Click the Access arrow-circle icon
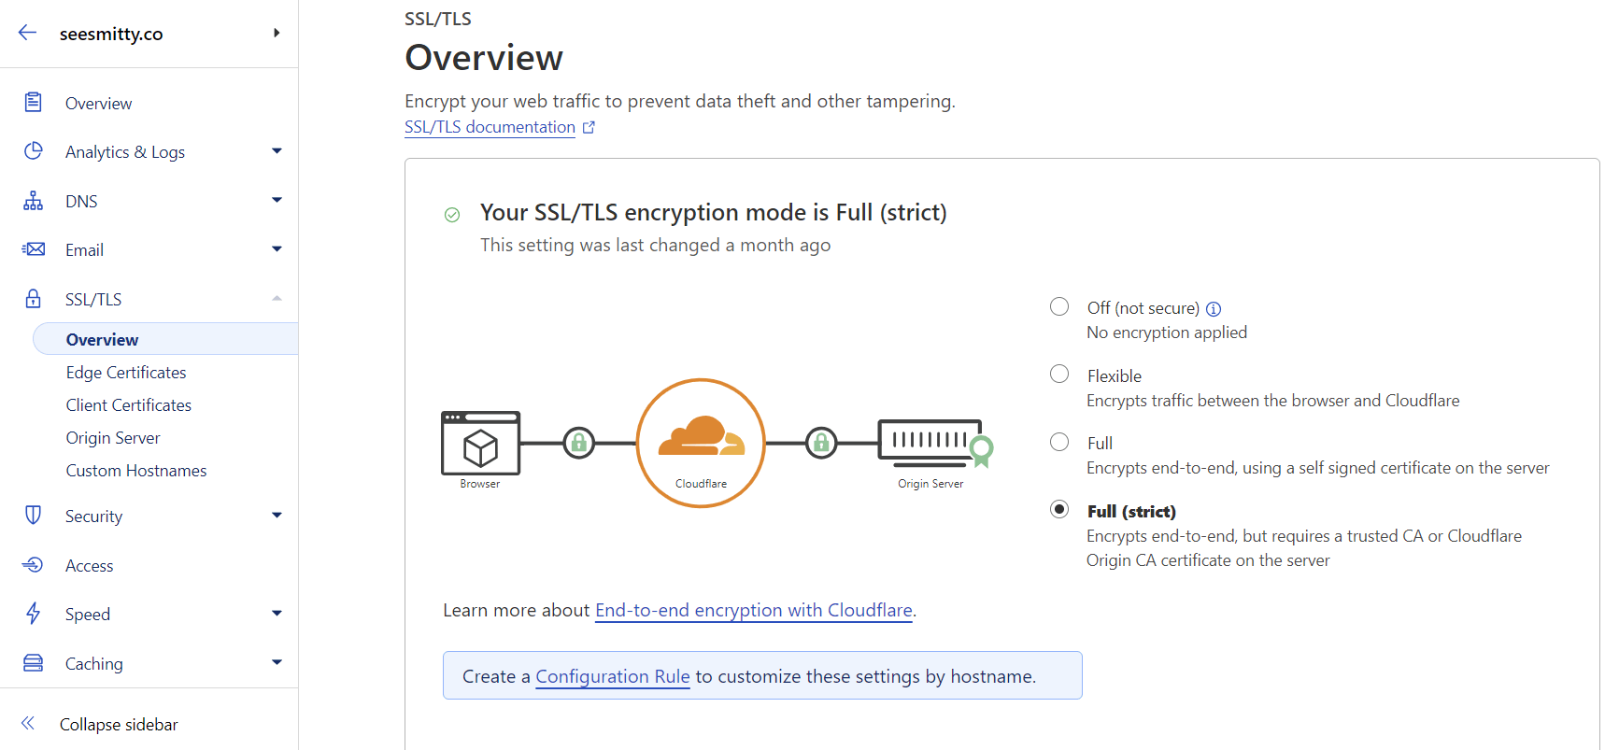This screenshot has height=750, width=1619. click(33, 564)
